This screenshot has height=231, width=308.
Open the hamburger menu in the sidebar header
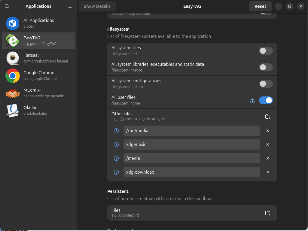point(70,6)
